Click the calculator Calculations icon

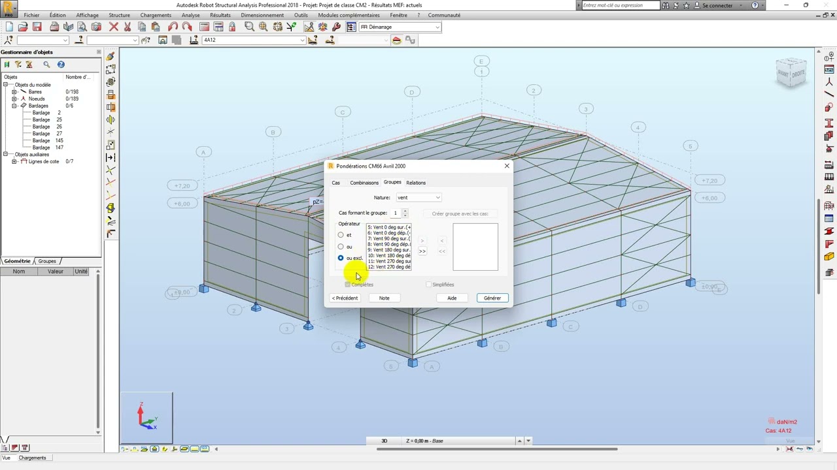[205, 27]
